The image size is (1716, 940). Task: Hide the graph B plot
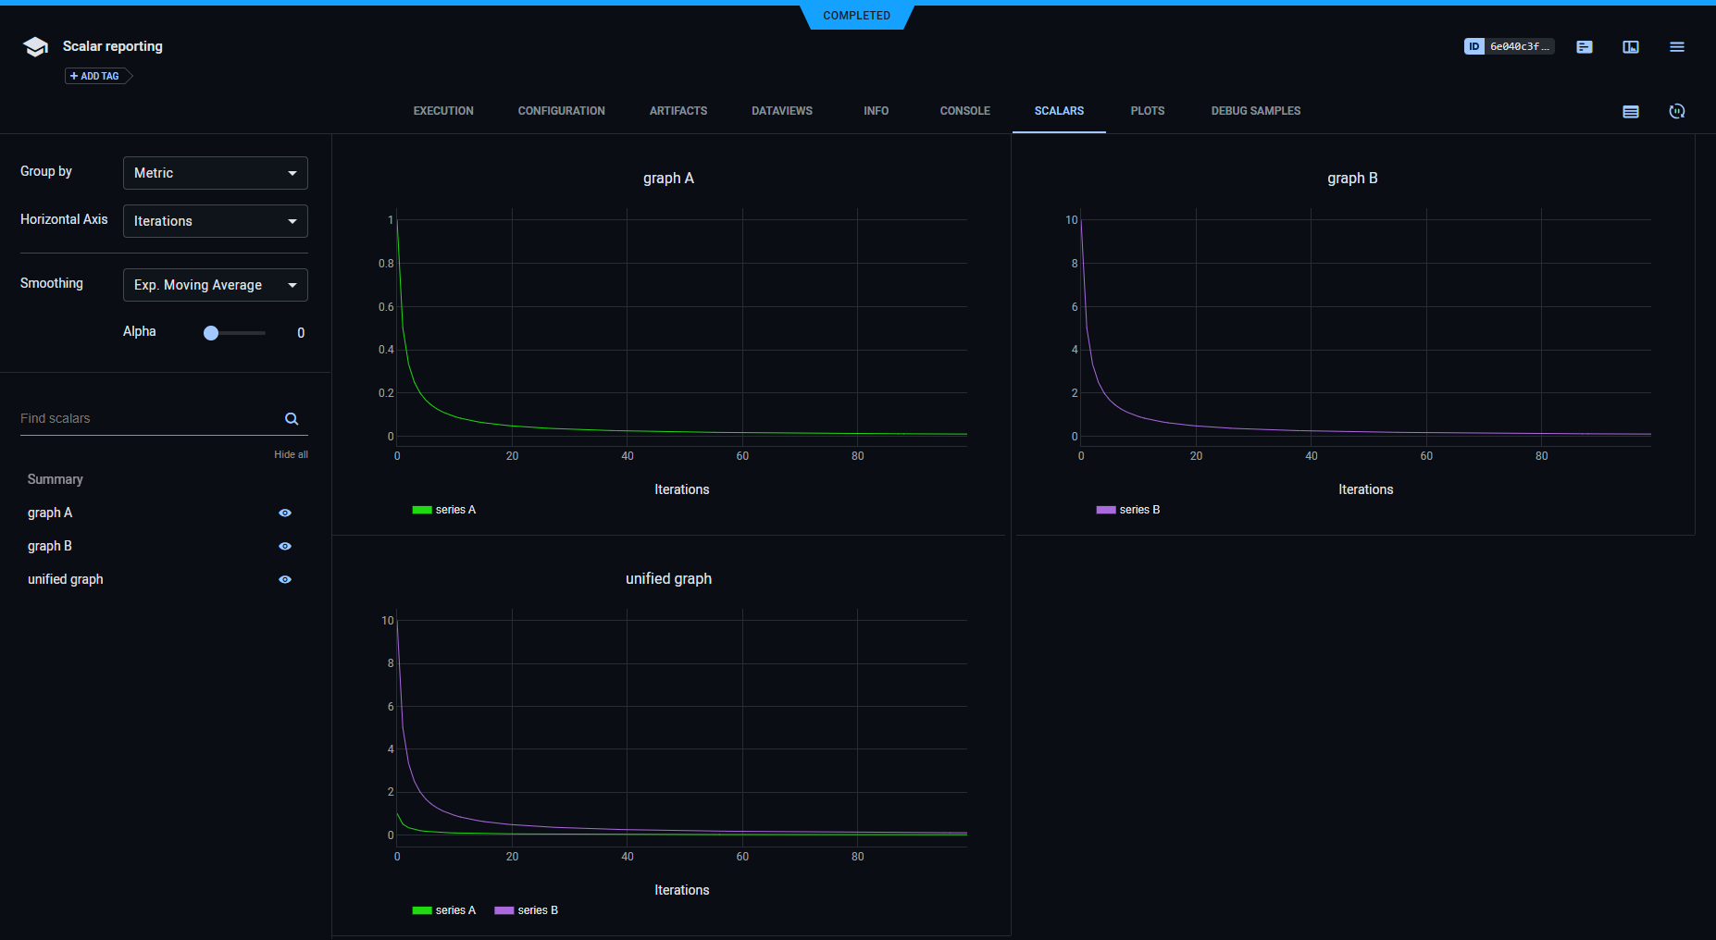click(x=284, y=546)
